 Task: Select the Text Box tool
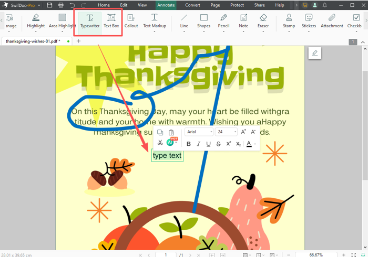[111, 21]
